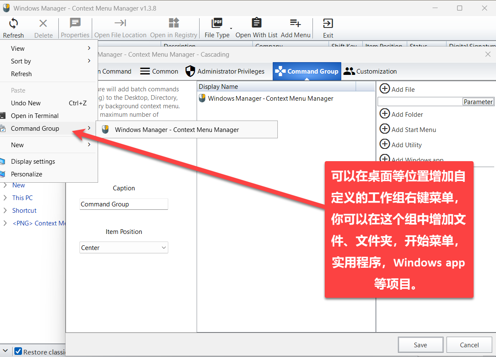Click Add Utility label
The height and width of the screenshot is (357, 496).
(406, 145)
